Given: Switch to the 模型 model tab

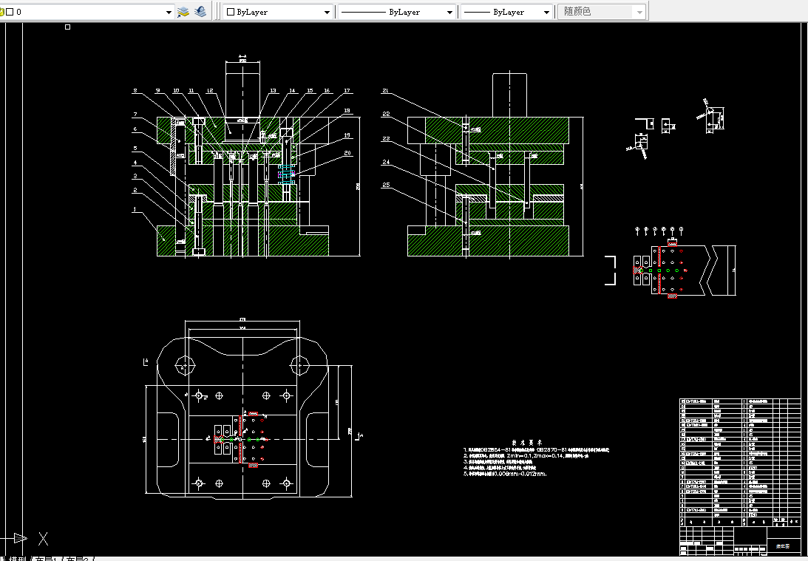Looking at the screenshot, I should coord(18,559).
